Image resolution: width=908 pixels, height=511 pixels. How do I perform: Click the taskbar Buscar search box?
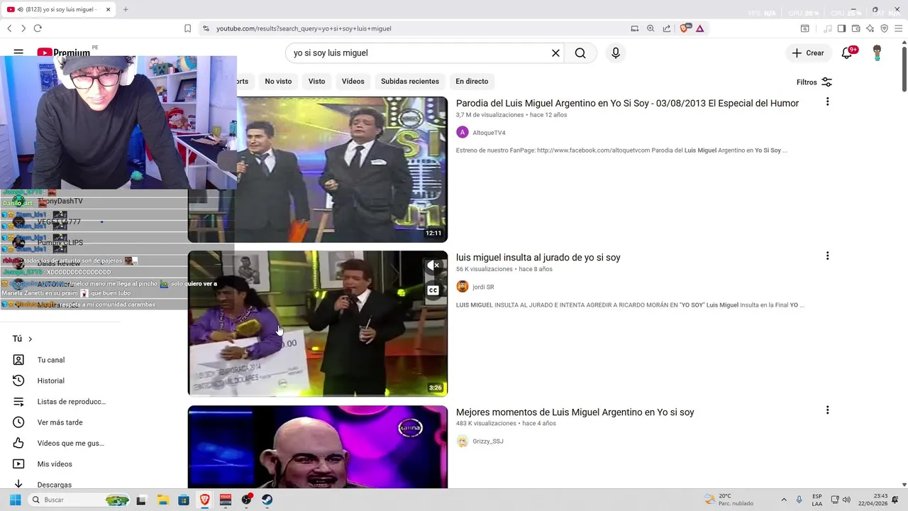[x=80, y=500]
